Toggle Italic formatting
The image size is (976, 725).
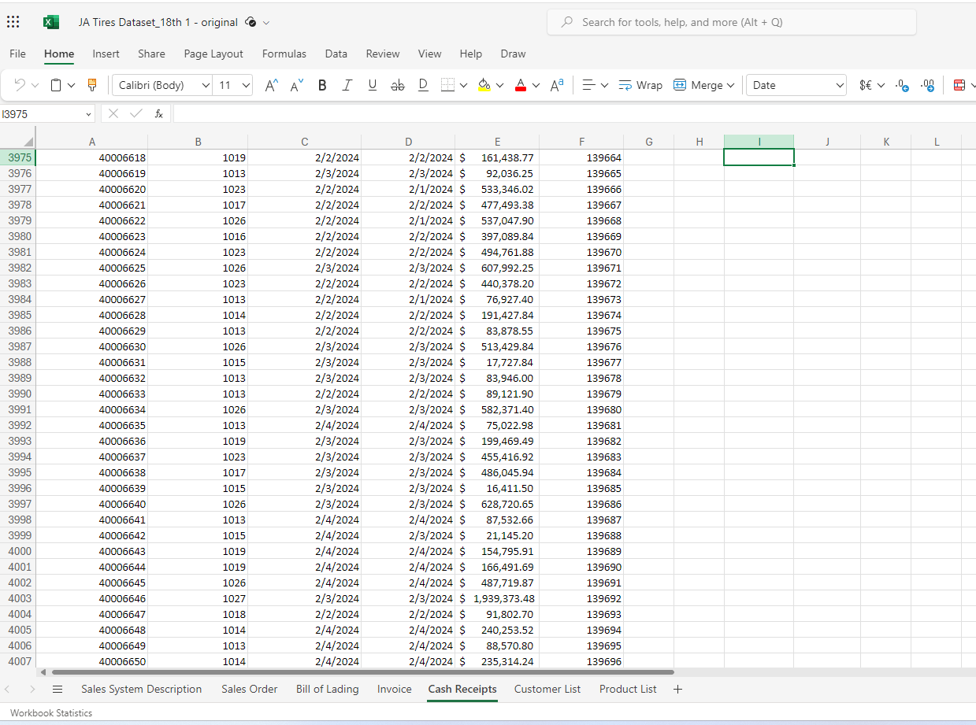point(347,85)
